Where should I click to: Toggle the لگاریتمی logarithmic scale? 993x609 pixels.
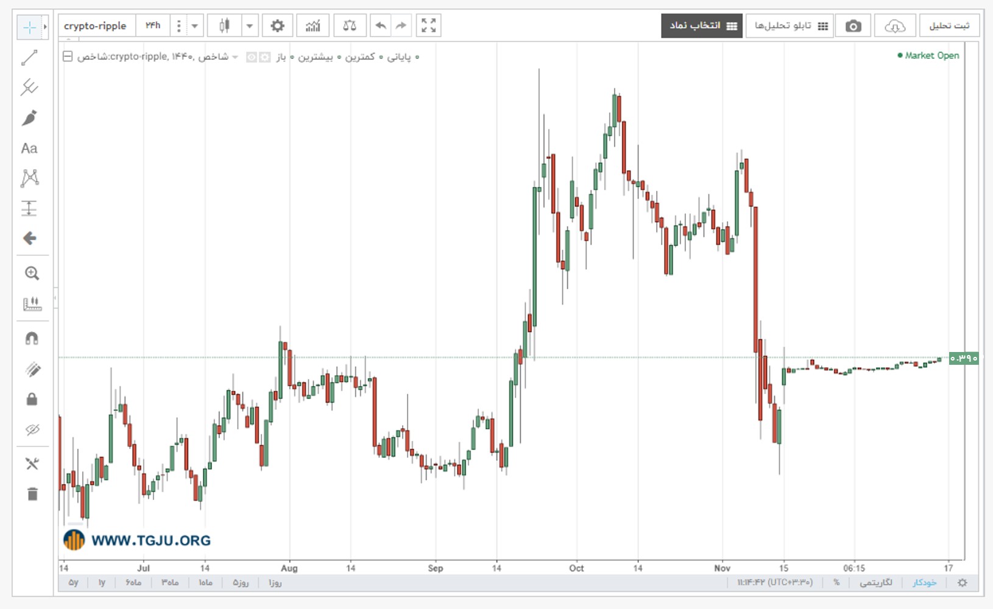pyautogui.click(x=876, y=583)
